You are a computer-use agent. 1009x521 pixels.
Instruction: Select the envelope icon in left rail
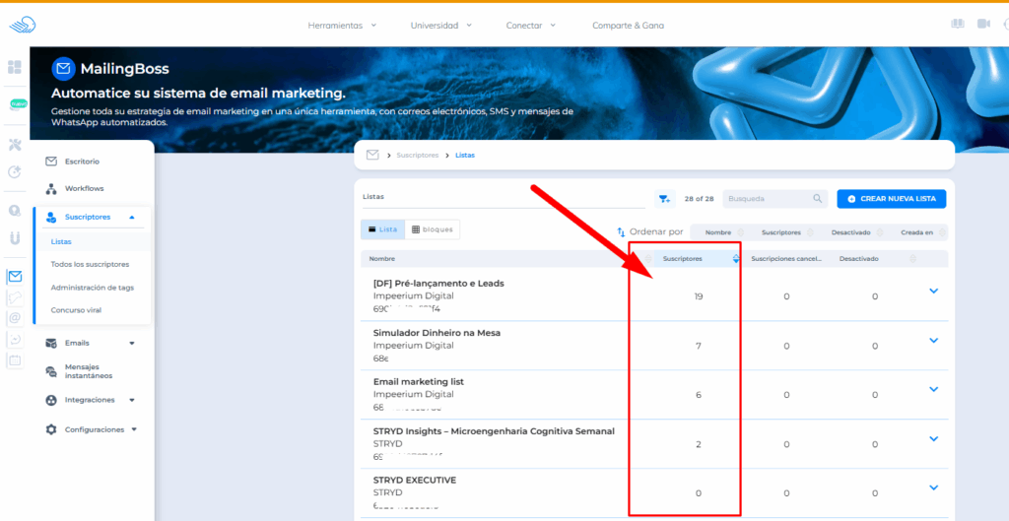point(15,277)
